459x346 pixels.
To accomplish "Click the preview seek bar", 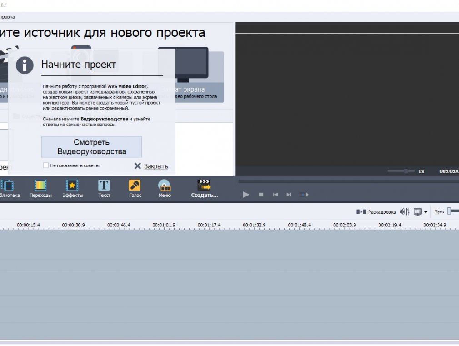I will pos(349,182).
